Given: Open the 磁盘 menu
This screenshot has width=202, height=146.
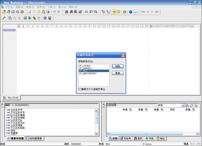Looking at the screenshot, I should point(30,7).
